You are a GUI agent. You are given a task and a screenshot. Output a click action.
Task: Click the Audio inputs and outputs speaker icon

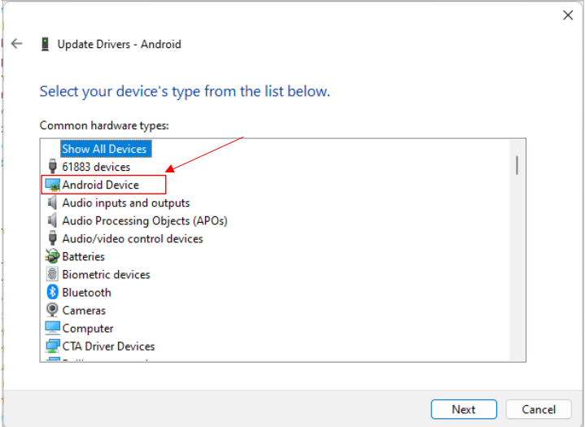click(53, 203)
